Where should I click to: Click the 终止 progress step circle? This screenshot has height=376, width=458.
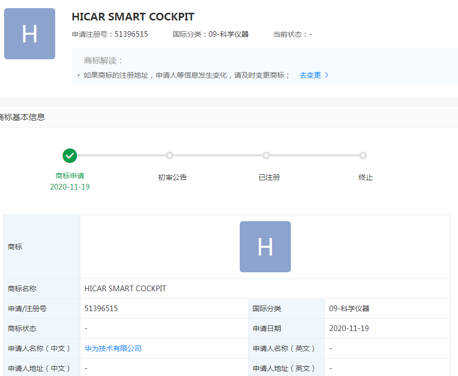(x=362, y=155)
